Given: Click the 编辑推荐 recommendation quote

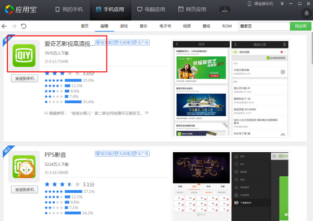Looking at the screenshot, I should pyautogui.click(x=97, y=113).
